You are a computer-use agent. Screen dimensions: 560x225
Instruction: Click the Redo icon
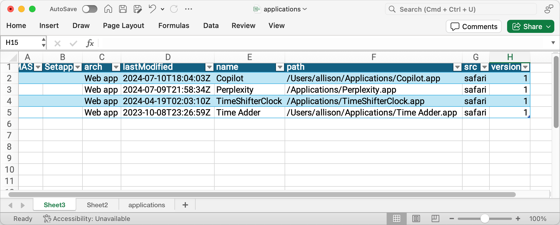pyautogui.click(x=174, y=9)
